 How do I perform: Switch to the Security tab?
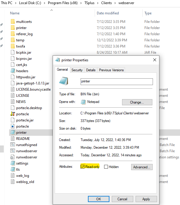pyautogui.click(x=77, y=70)
